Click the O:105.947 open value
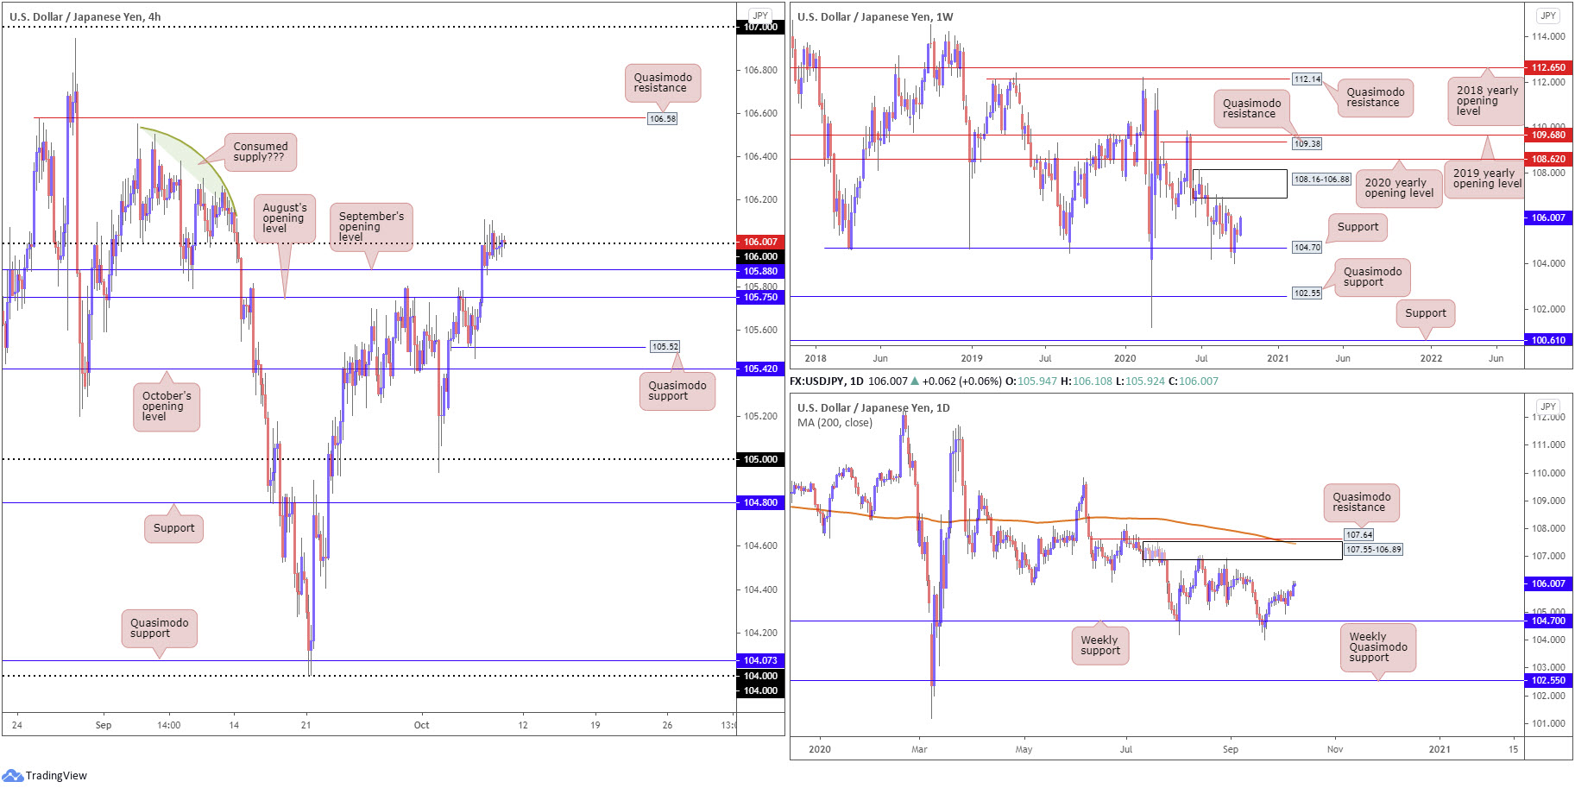This screenshot has height=788, width=1575. click(1030, 381)
